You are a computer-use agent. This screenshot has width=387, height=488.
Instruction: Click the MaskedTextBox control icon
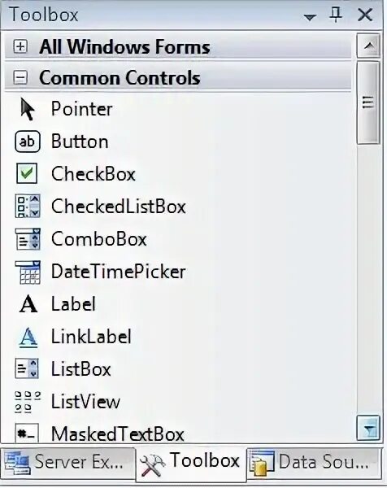click(x=27, y=434)
